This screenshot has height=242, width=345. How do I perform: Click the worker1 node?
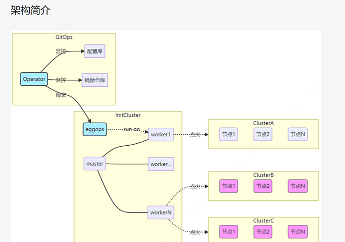pos(160,134)
